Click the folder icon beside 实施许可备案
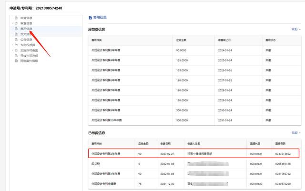This screenshot has width=305, height=191. click(16, 50)
